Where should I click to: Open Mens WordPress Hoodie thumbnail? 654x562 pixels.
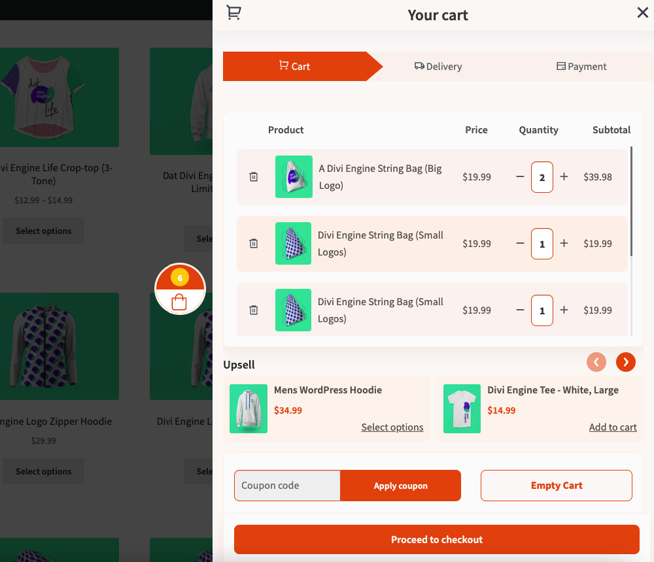point(249,408)
